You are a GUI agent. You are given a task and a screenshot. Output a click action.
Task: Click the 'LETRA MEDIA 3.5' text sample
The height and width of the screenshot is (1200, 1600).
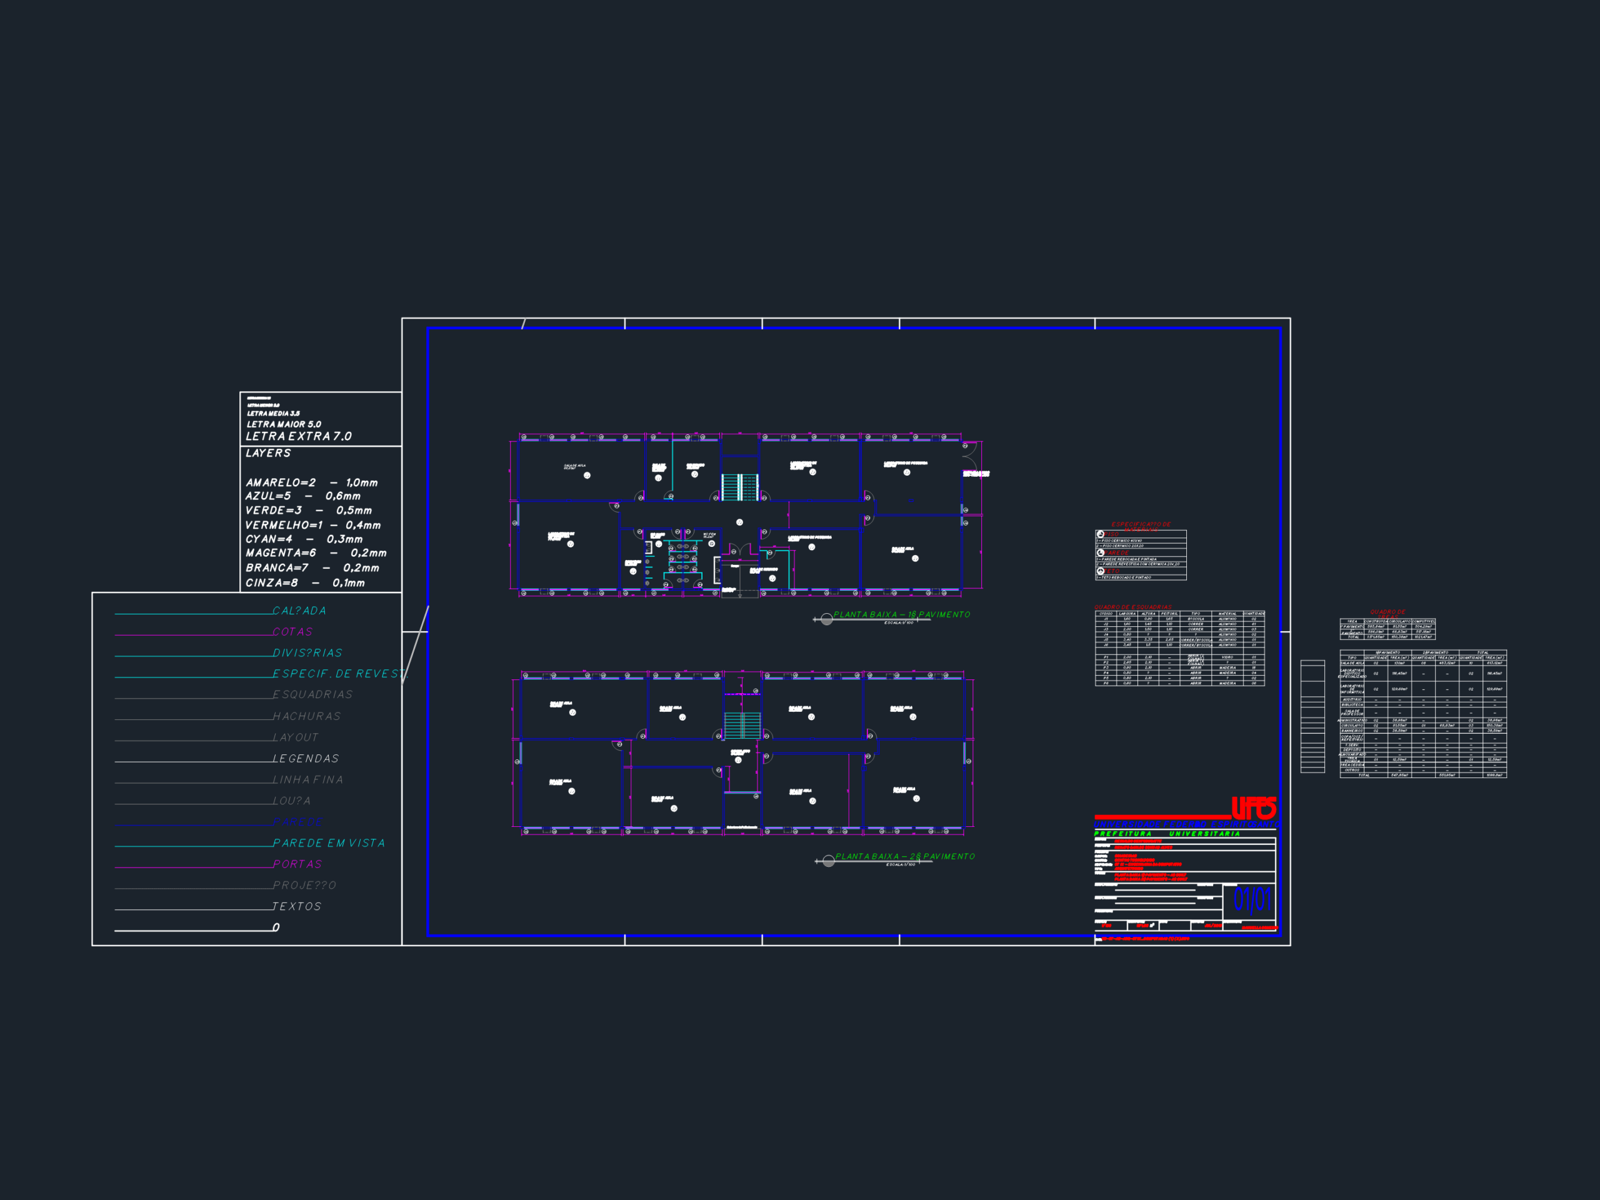[272, 414]
